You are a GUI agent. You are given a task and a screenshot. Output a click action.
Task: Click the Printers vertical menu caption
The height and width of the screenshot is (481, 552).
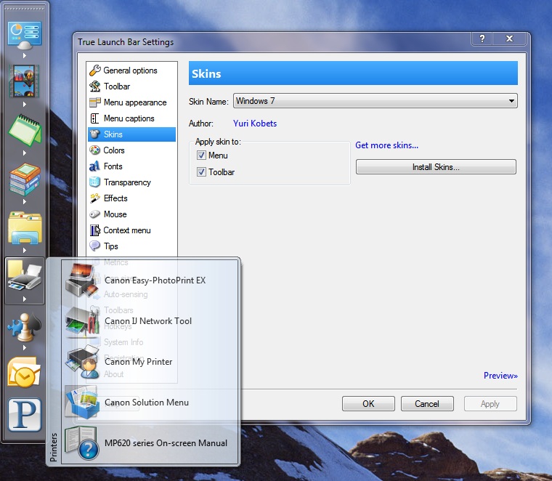pos(54,447)
